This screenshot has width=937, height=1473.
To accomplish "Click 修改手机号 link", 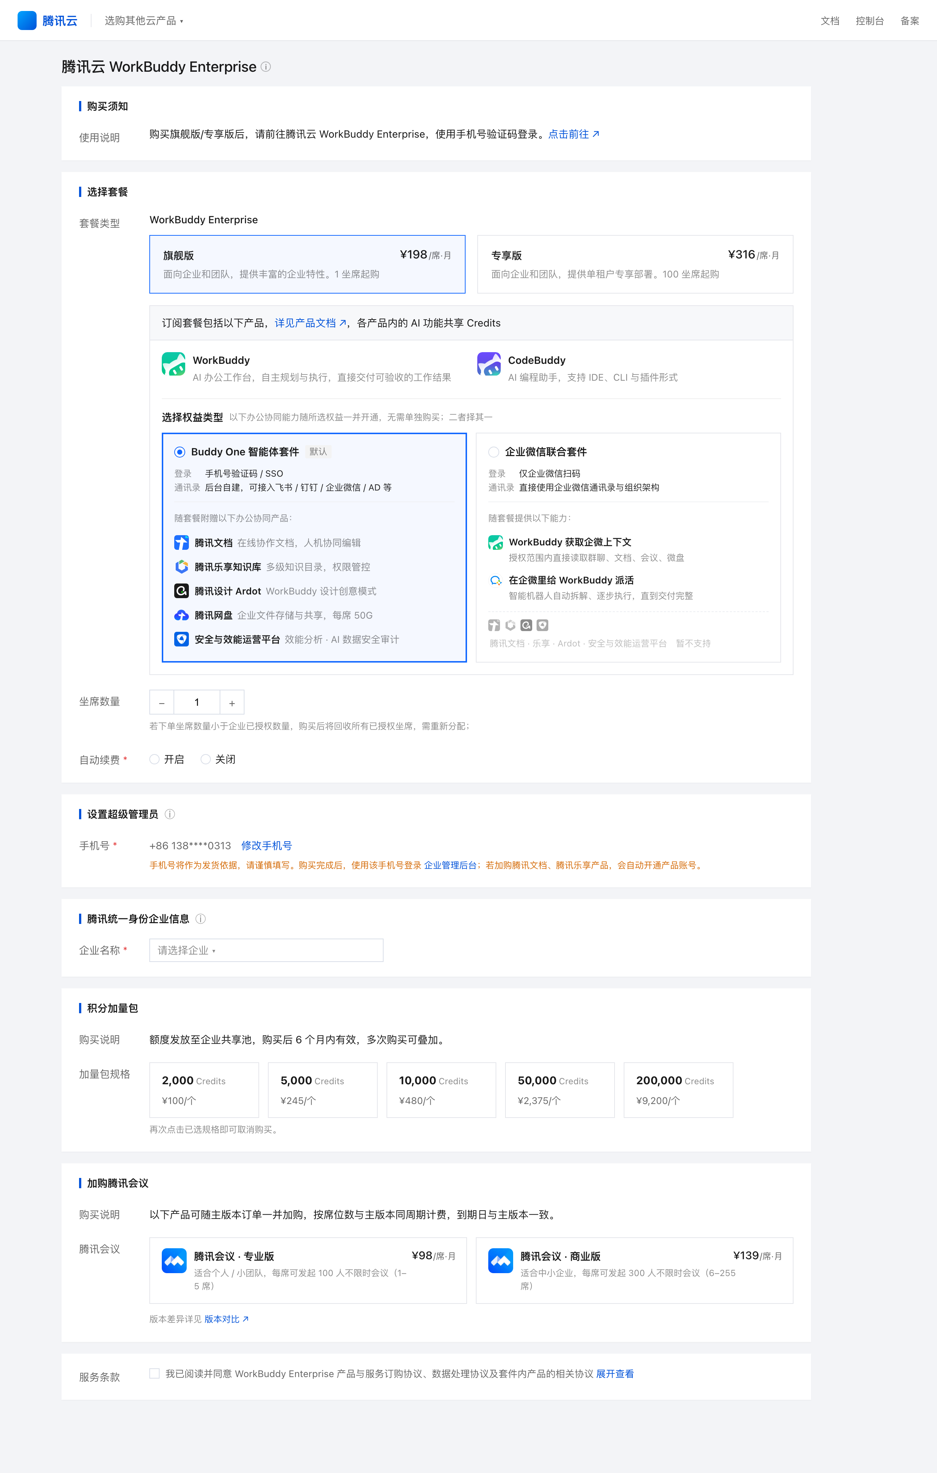I will point(267,845).
